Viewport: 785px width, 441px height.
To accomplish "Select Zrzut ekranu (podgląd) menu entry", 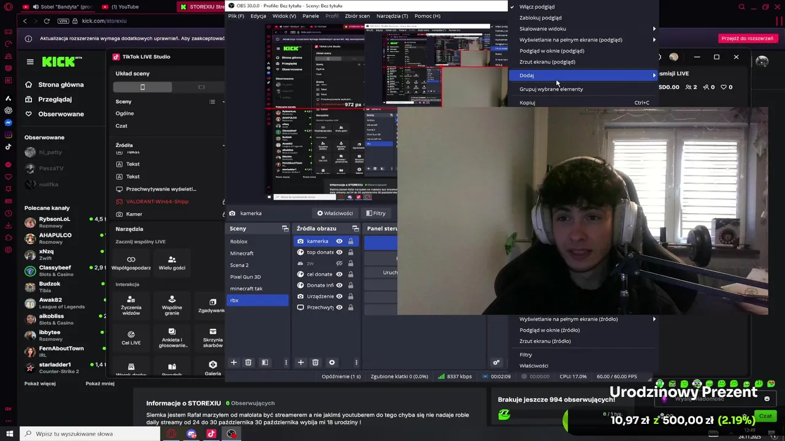I will point(583,62).
